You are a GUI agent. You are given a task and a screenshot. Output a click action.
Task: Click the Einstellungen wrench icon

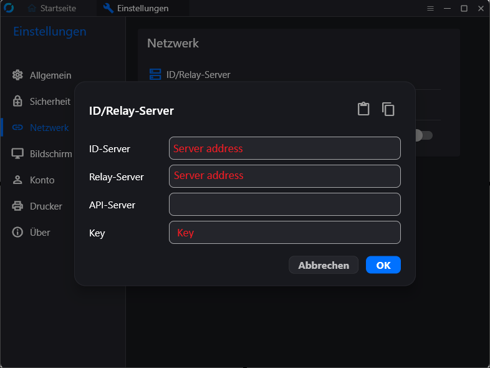pyautogui.click(x=108, y=8)
